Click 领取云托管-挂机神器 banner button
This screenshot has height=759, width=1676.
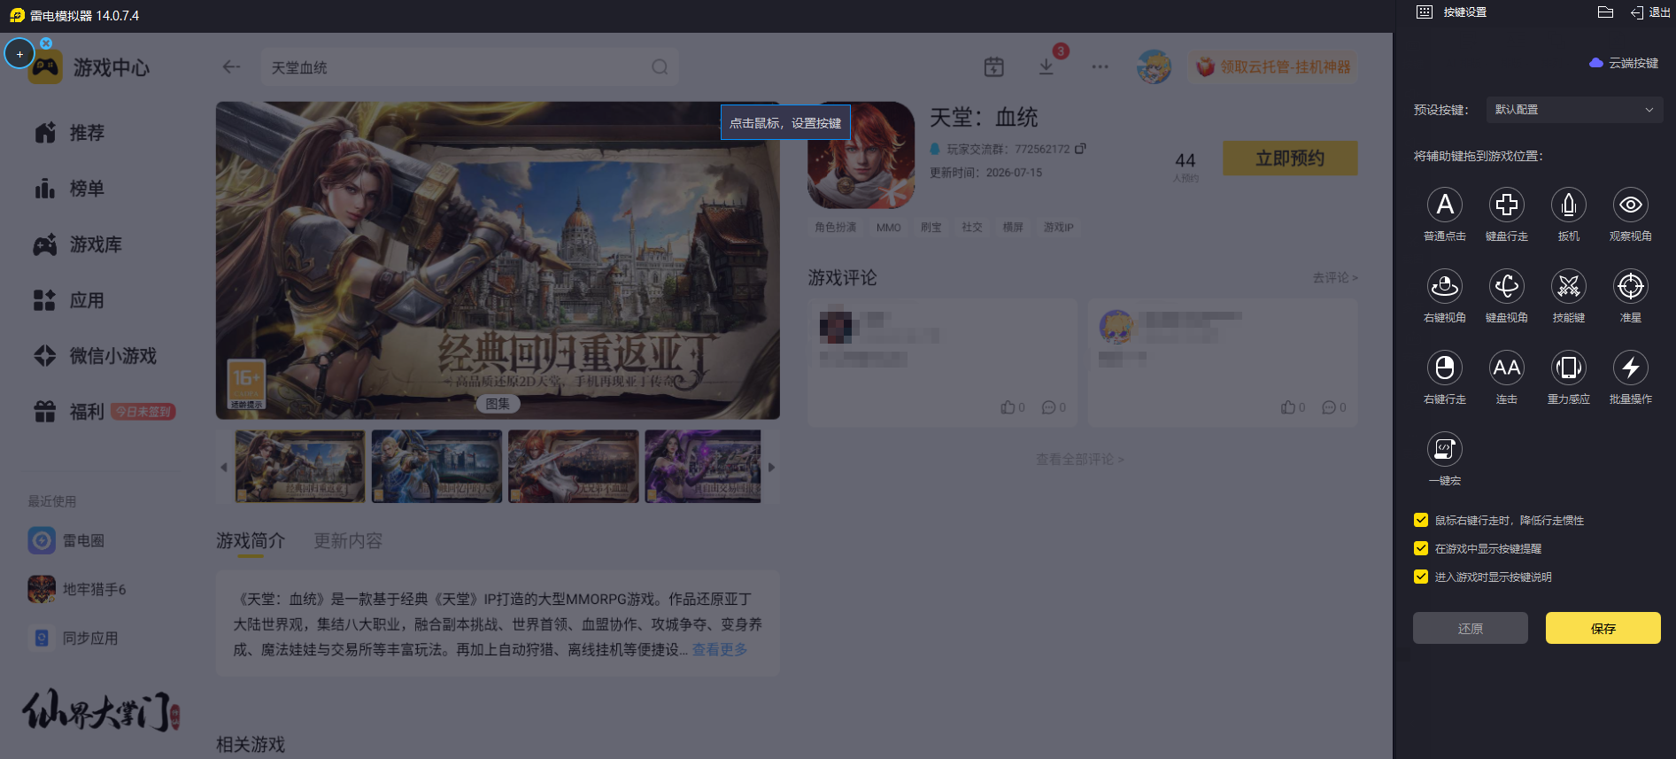[1272, 67]
